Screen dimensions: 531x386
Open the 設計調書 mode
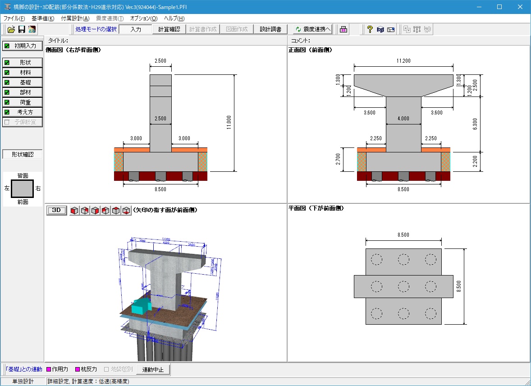click(x=270, y=29)
